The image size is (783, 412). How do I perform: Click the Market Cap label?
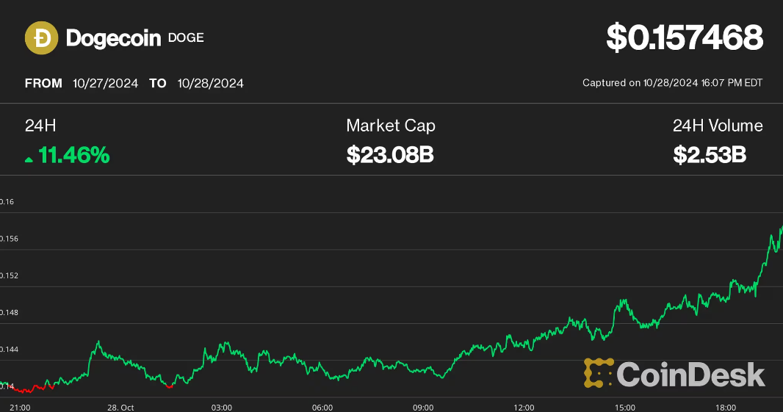tap(391, 126)
